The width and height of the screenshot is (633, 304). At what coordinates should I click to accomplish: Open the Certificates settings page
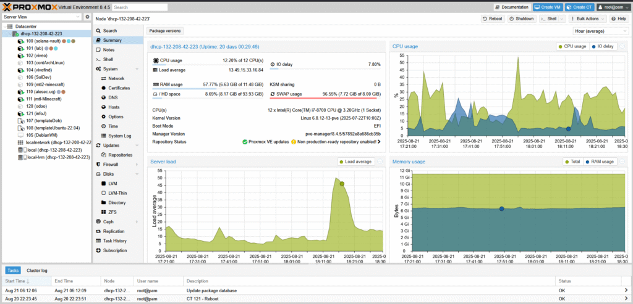pyautogui.click(x=119, y=88)
